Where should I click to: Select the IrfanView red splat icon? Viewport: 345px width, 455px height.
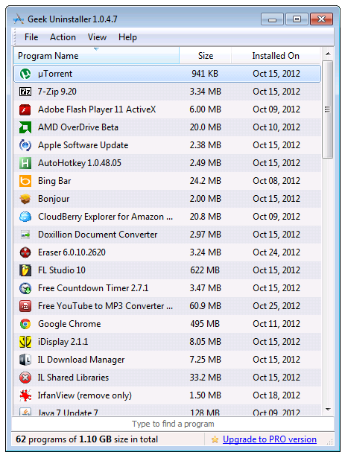[25, 395]
